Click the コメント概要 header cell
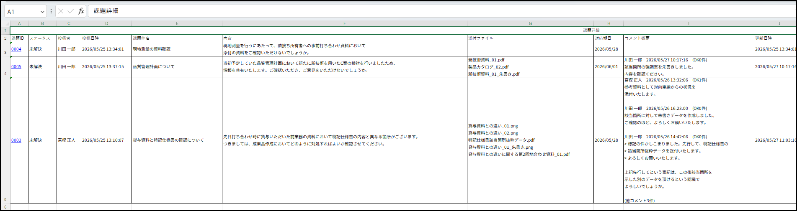This screenshot has width=797, height=211. coord(689,38)
